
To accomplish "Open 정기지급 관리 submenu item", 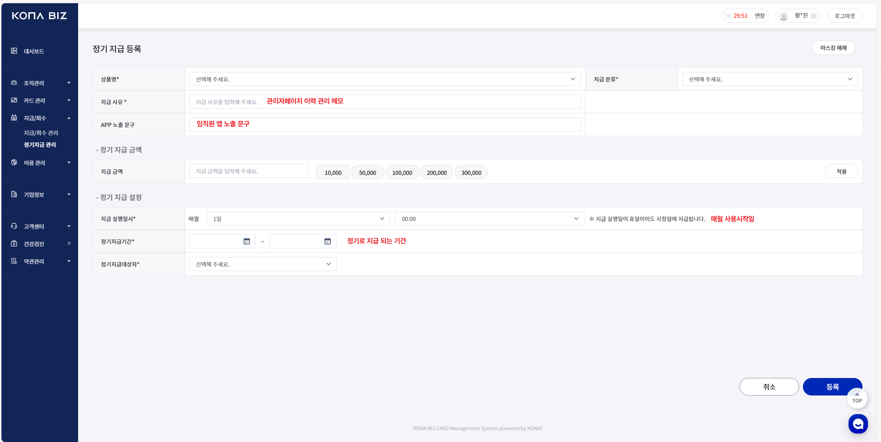I will pos(40,145).
